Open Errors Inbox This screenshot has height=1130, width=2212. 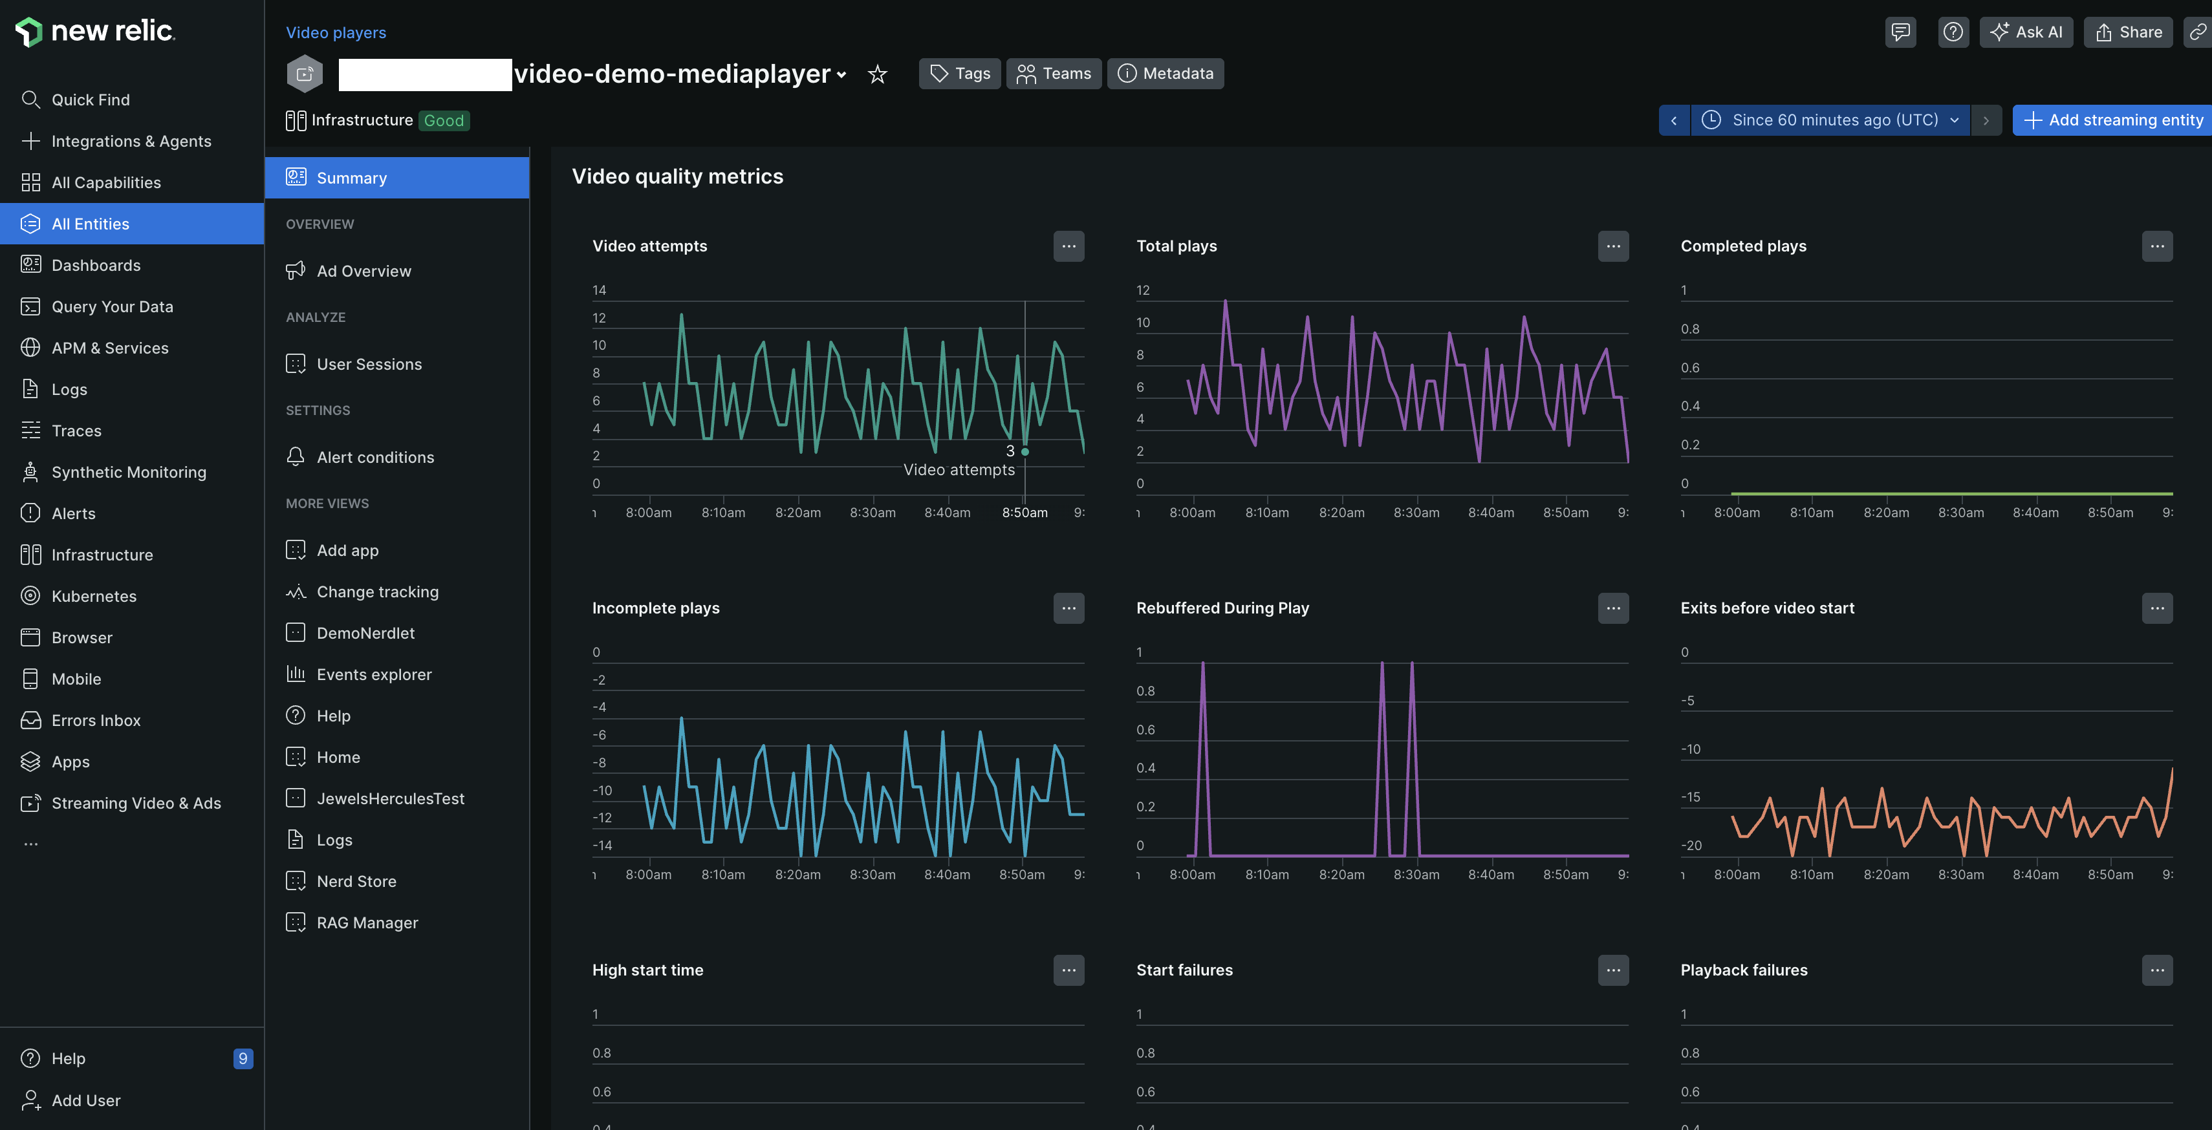point(95,721)
